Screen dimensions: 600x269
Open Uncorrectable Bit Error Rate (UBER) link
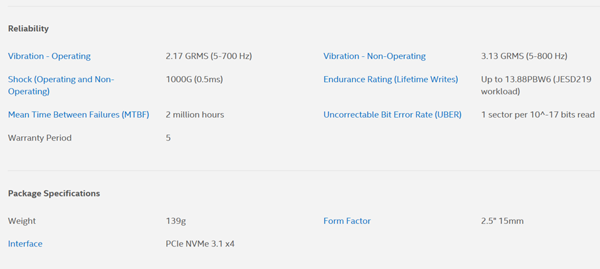(392, 114)
